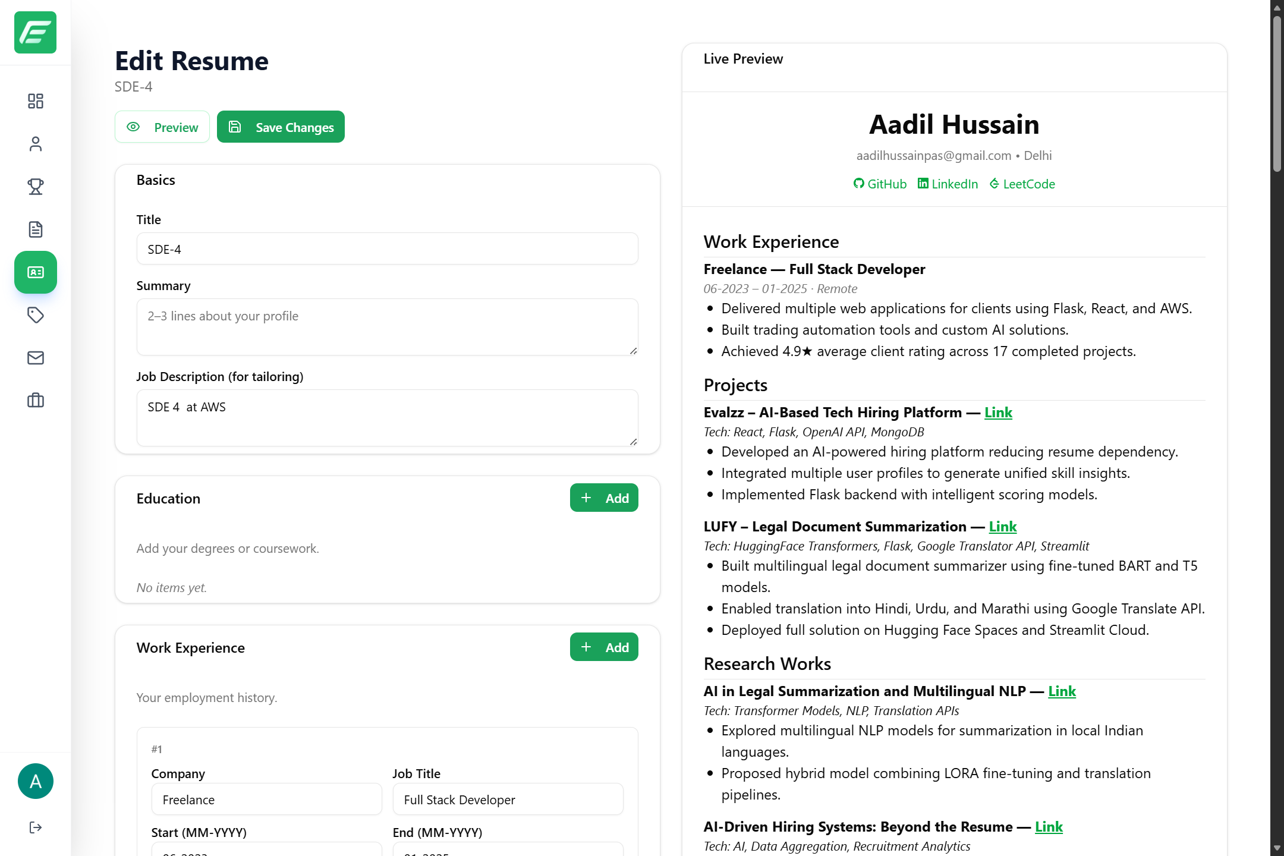Add a new Work Experience entry
The width and height of the screenshot is (1284, 856).
tap(603, 647)
